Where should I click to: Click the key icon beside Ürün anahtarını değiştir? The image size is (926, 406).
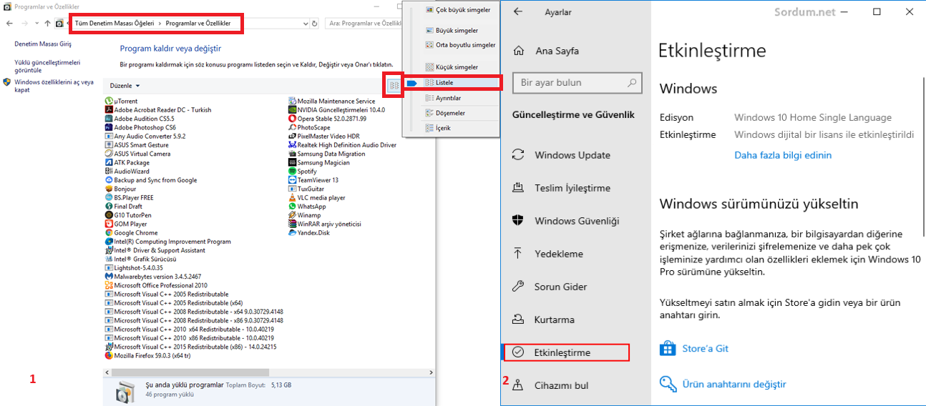coord(668,384)
